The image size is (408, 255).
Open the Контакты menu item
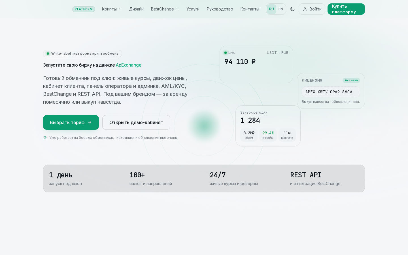pos(250,9)
